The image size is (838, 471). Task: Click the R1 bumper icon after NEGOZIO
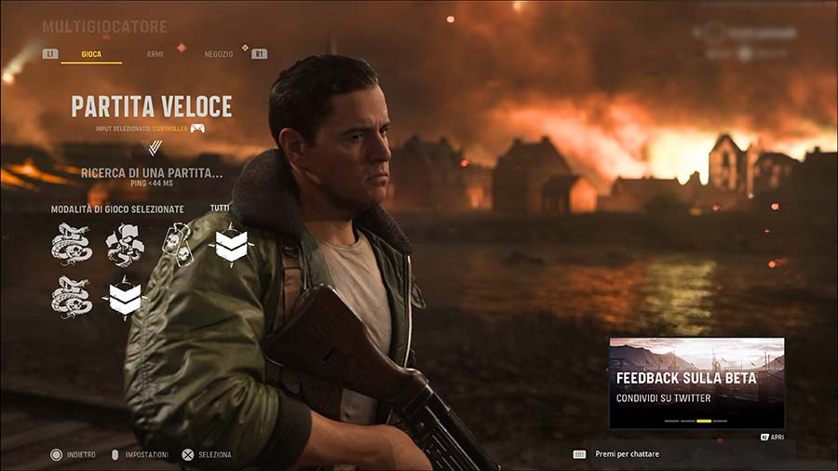259,54
